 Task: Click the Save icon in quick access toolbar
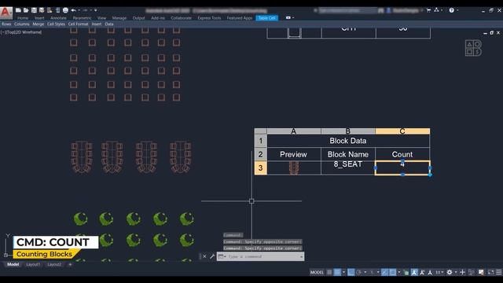click(x=34, y=10)
